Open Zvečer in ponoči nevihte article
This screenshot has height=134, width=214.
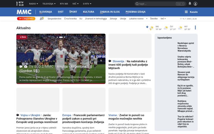coord(126,117)
